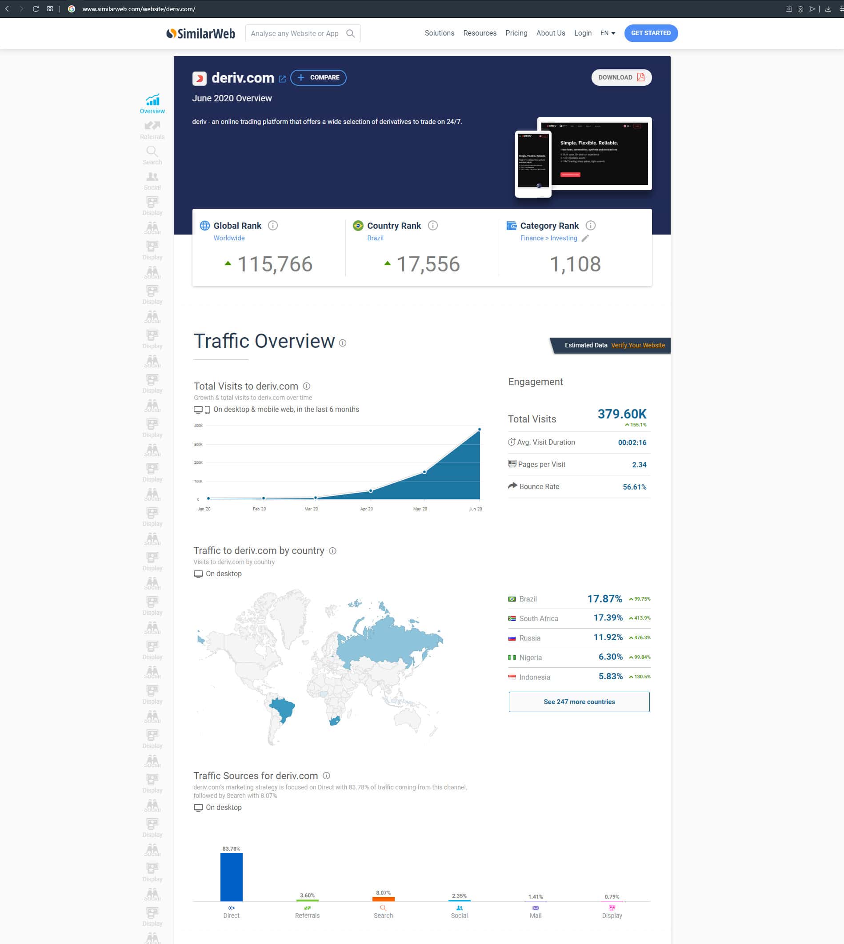844x944 pixels.
Task: Focus the Analyse any Website search field
Action: coord(295,33)
